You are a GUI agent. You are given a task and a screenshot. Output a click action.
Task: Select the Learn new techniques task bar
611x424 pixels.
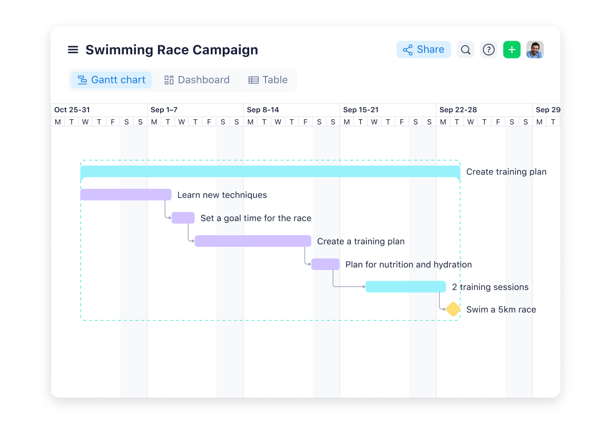tap(126, 195)
